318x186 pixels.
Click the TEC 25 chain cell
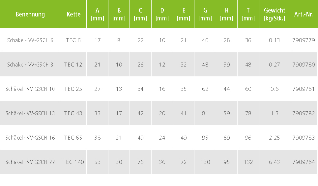(73, 89)
